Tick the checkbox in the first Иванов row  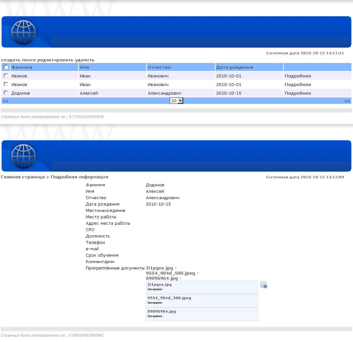click(x=6, y=76)
